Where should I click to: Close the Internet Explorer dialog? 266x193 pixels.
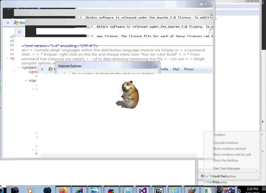coord(155,66)
